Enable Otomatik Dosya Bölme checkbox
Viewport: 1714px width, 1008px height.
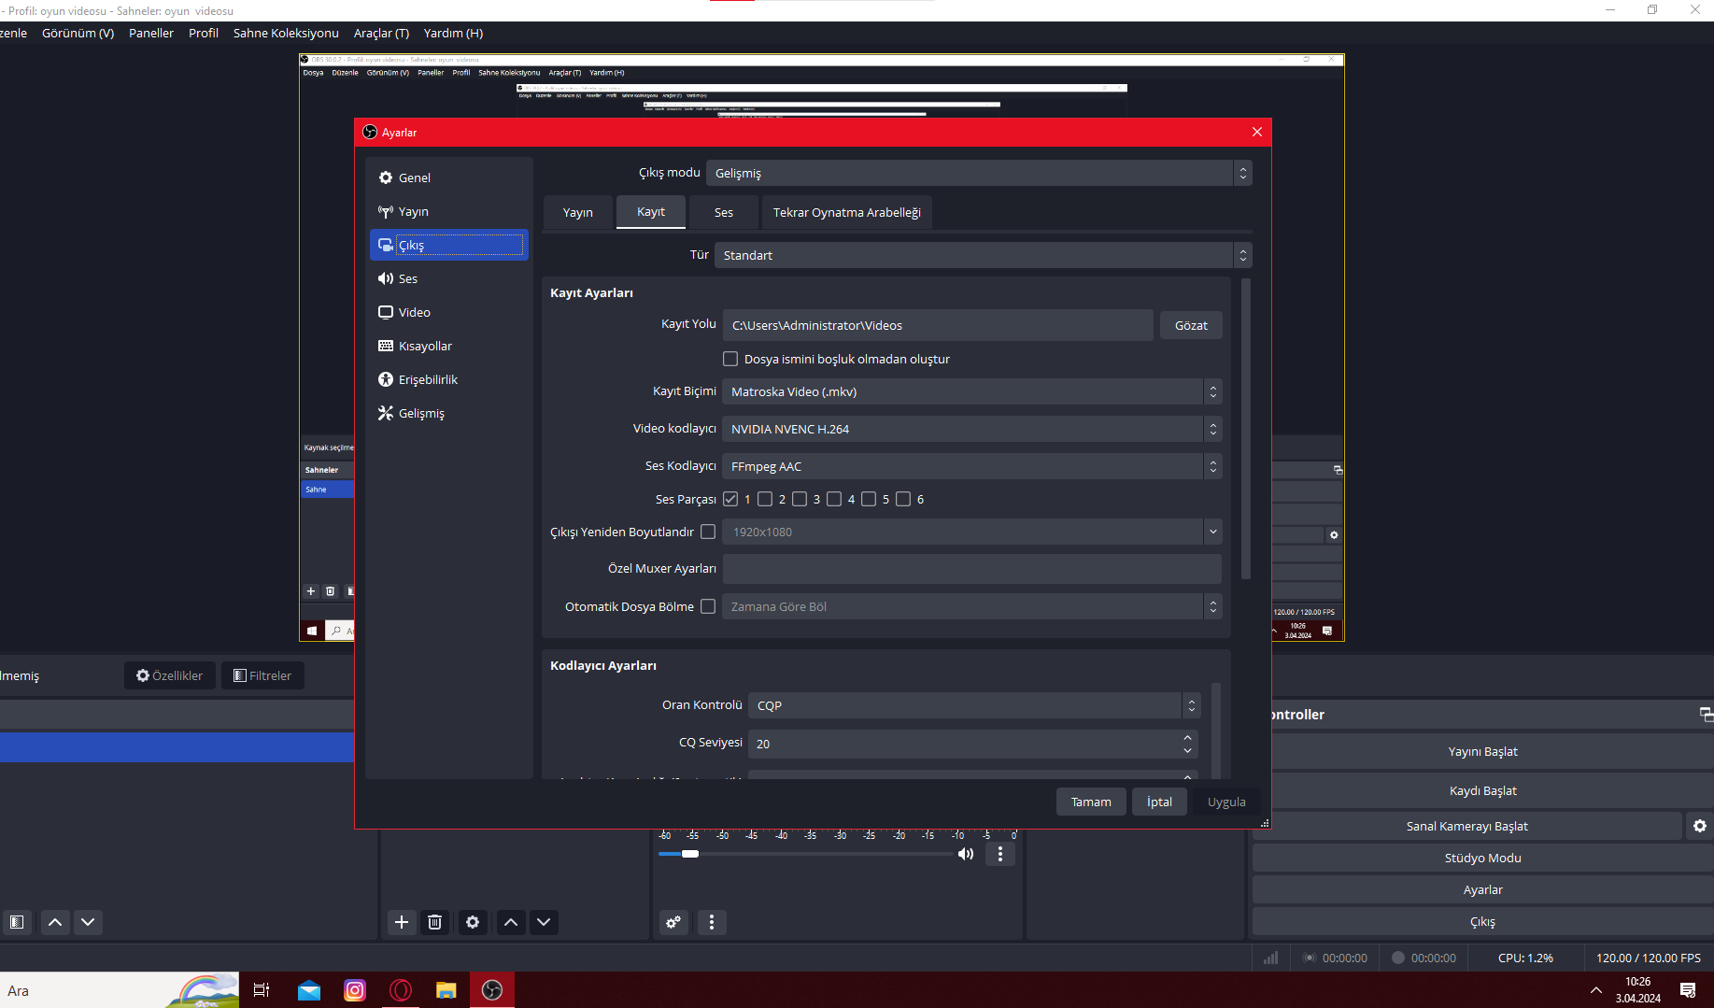(x=708, y=606)
